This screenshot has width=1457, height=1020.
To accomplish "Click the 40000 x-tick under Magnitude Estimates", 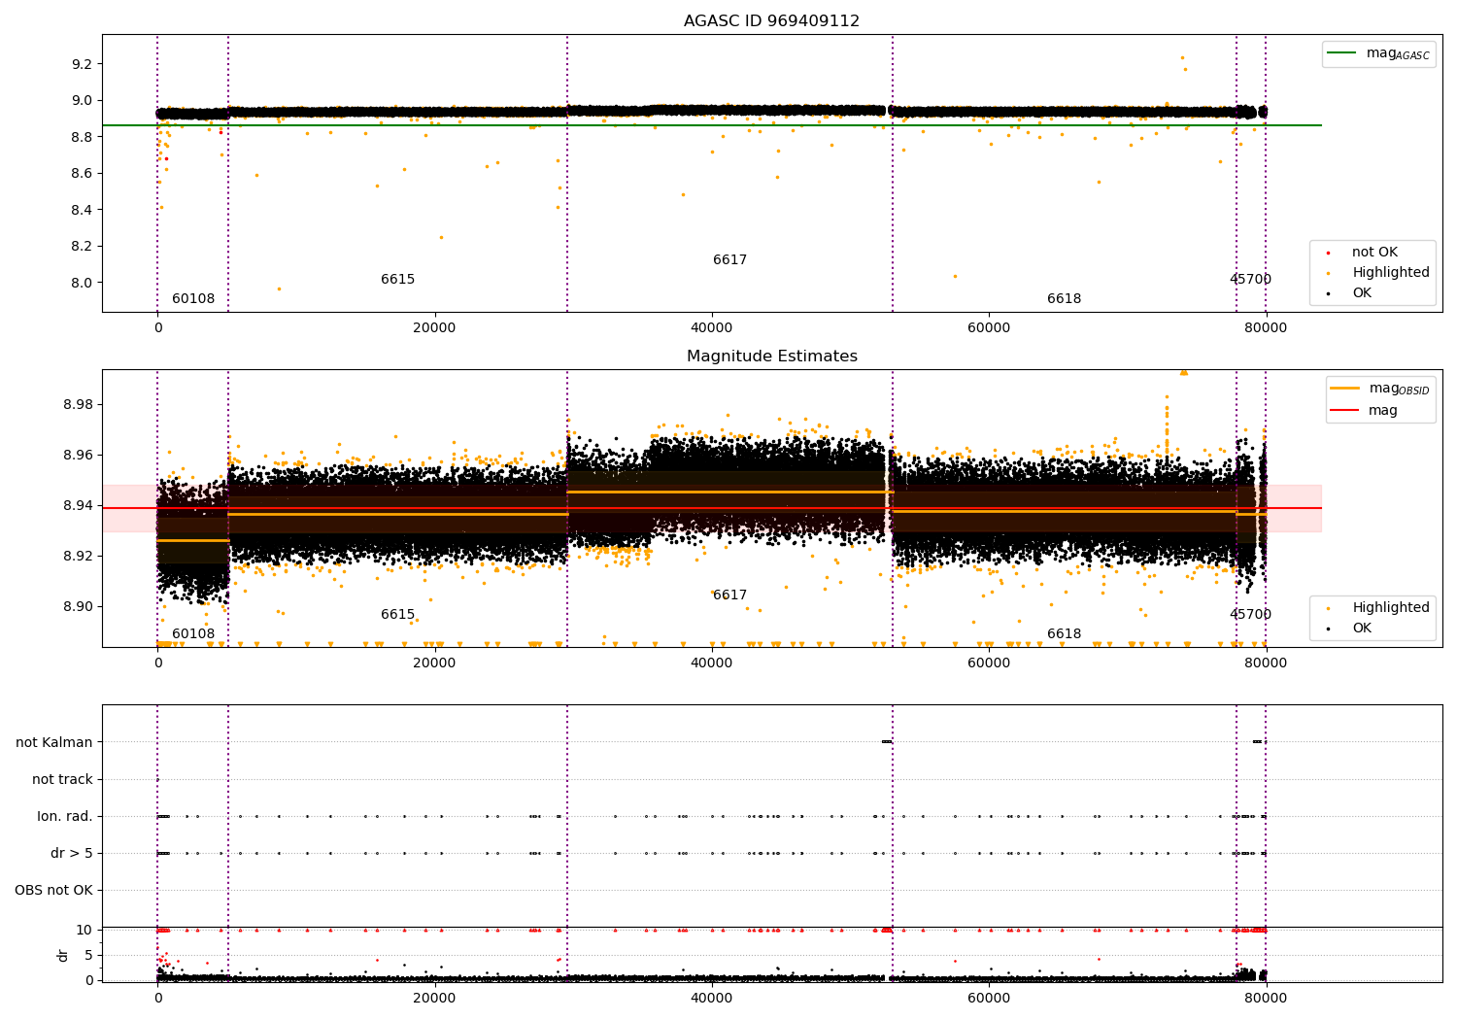I will click(x=711, y=663).
